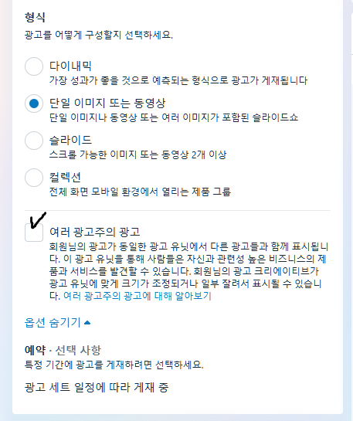Image resolution: width=353 pixels, height=421 pixels.
Task: Click the 여러 광고주의 광고 label text
Action: click(x=95, y=232)
